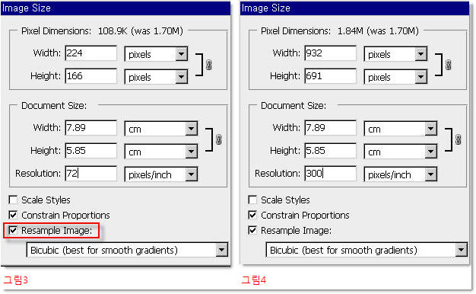Click the pixel dimensions chain link icon in left dialog

pyautogui.click(x=209, y=65)
